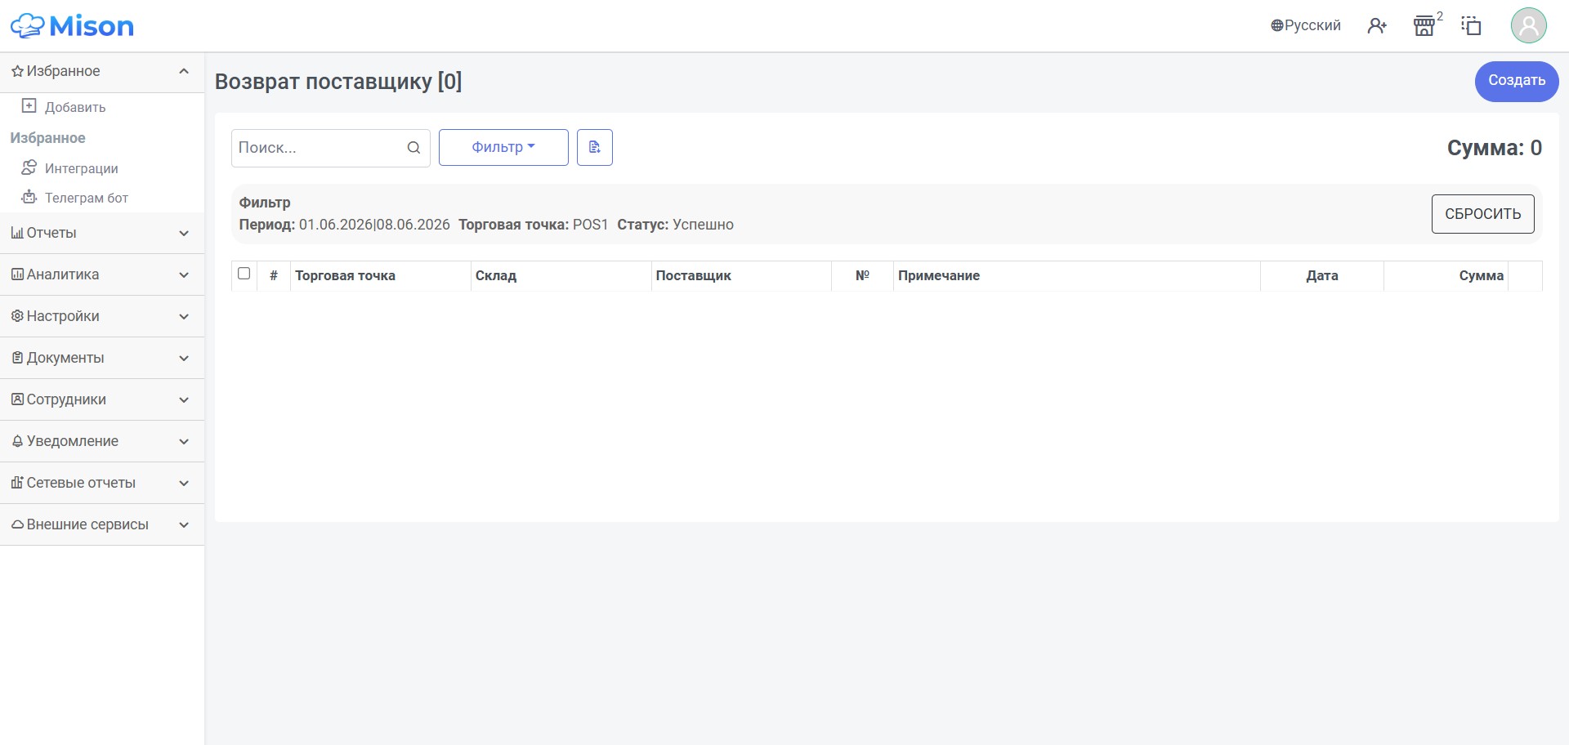This screenshot has width=1569, height=745.
Task: Click the Период filter value text
Action: point(374,225)
